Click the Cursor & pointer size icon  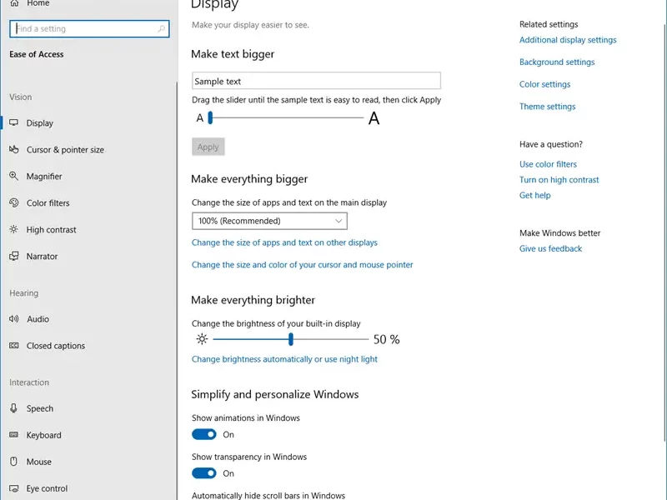point(14,149)
